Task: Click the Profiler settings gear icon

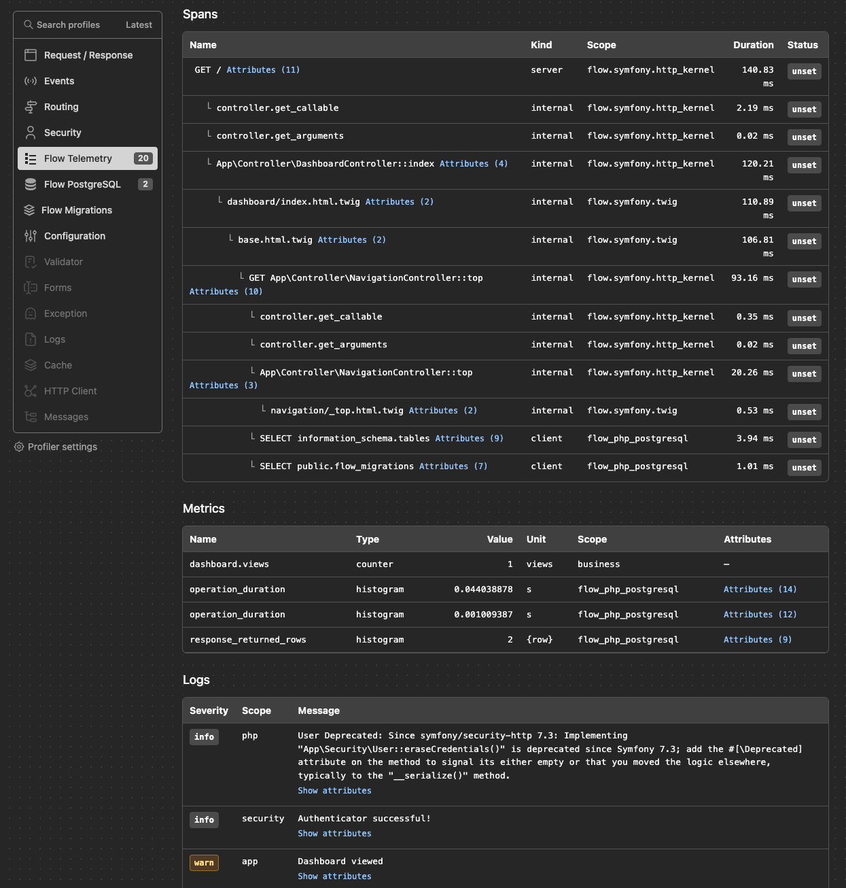Action: (19, 447)
